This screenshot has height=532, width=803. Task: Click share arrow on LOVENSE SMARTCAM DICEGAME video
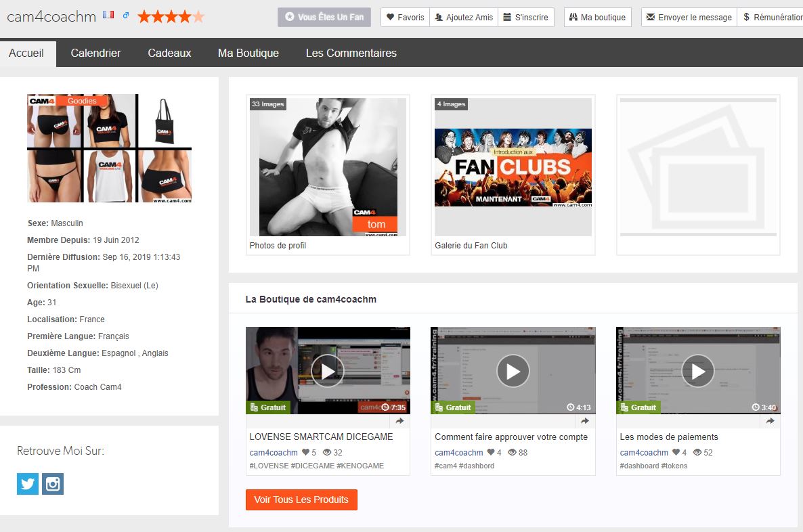pyautogui.click(x=399, y=421)
